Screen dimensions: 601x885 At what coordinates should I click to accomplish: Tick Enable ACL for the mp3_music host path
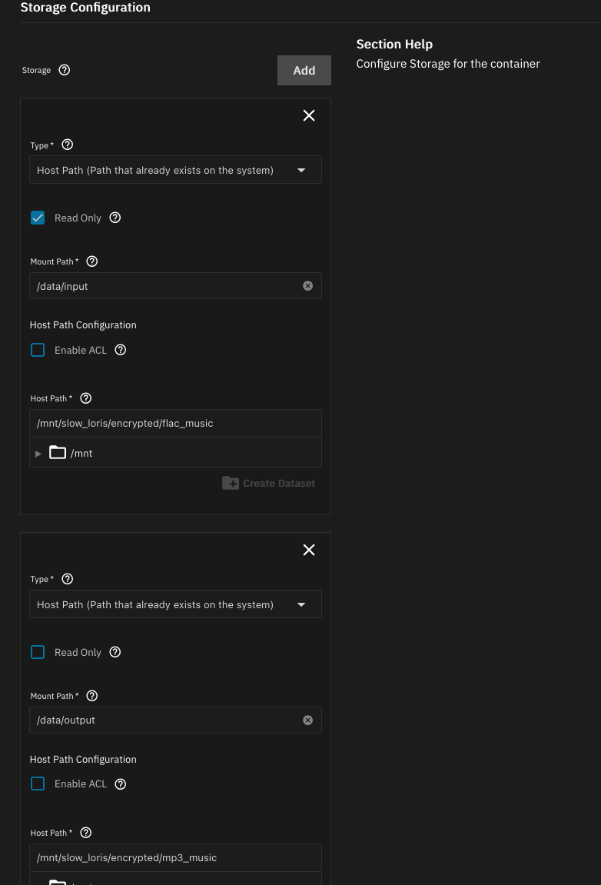(38, 784)
